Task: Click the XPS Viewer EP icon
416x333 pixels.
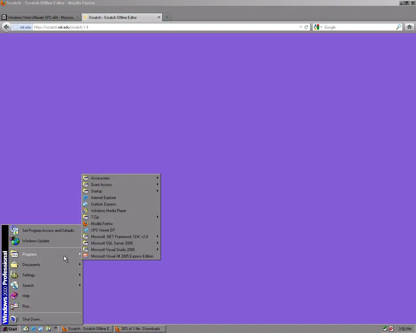Action: [85, 230]
